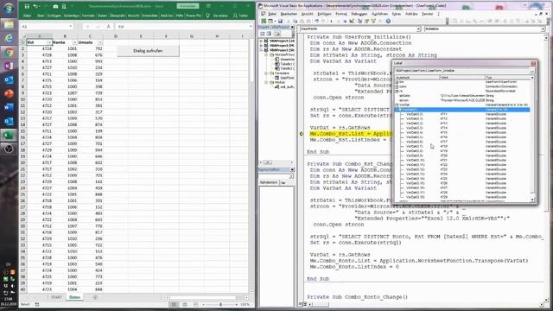Click the Excel vertical scrollbar
This screenshot has height=311, width=553.
tap(251, 164)
